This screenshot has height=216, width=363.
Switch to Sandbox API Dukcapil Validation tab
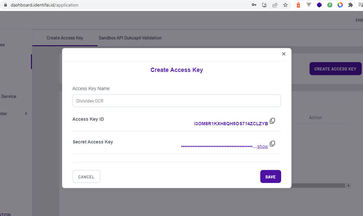click(x=130, y=38)
